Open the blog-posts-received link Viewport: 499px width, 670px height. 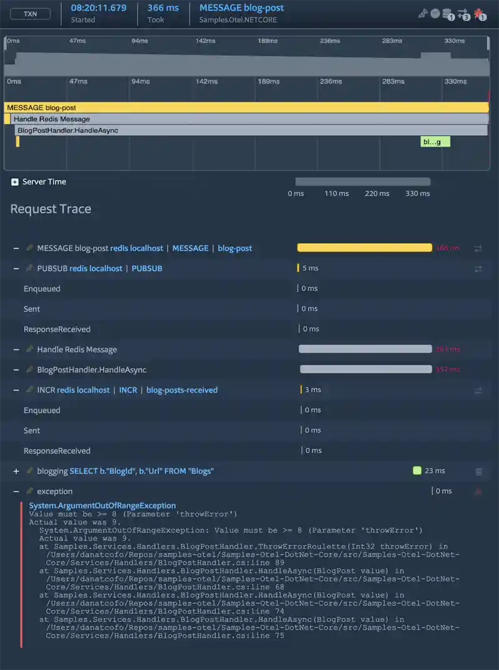pos(182,390)
